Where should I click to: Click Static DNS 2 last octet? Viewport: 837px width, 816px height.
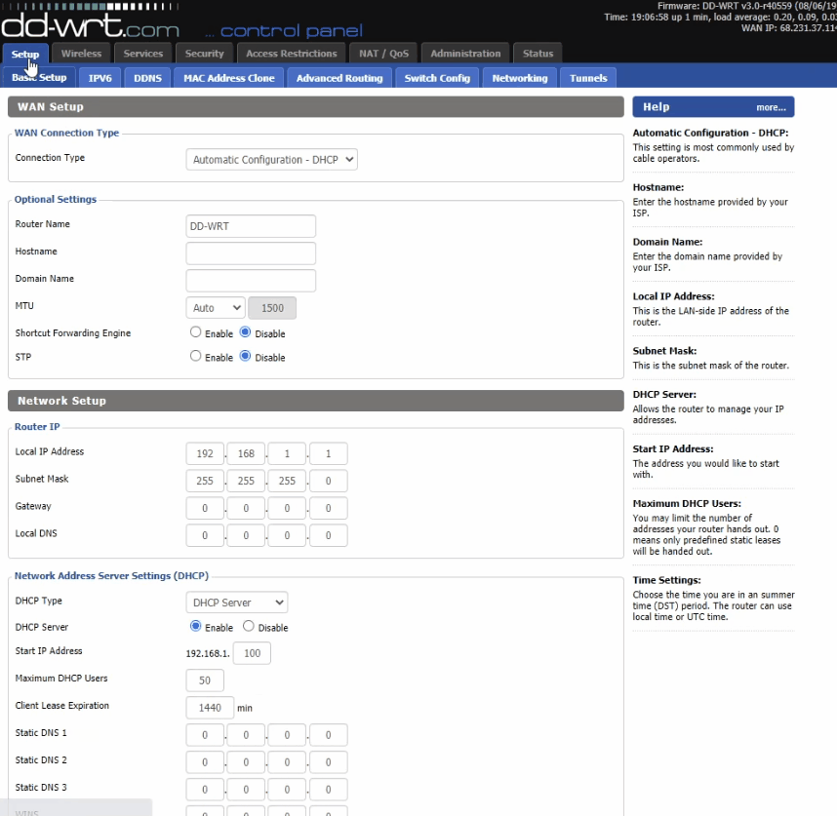coord(329,762)
